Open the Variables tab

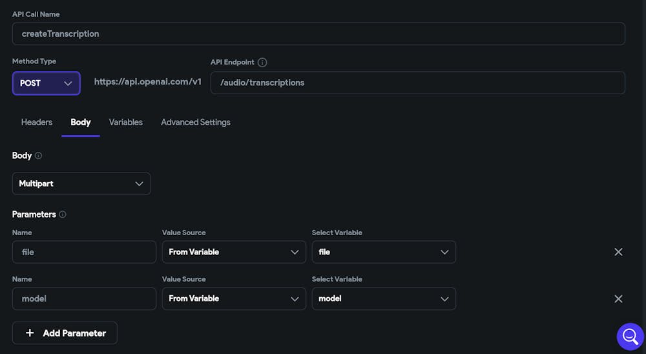126,122
